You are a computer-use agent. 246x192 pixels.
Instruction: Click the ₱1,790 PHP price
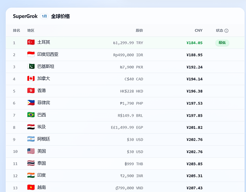(131, 104)
